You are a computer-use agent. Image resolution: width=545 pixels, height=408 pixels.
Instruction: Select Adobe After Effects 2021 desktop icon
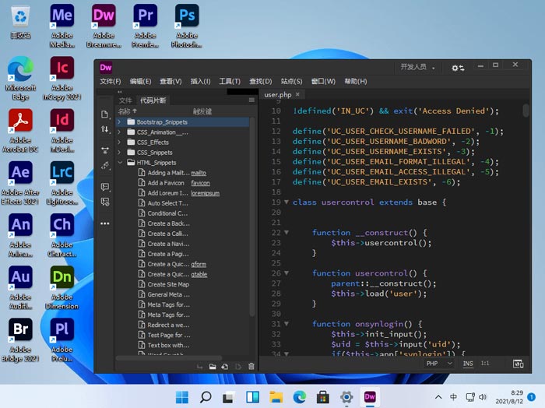pos(20,183)
